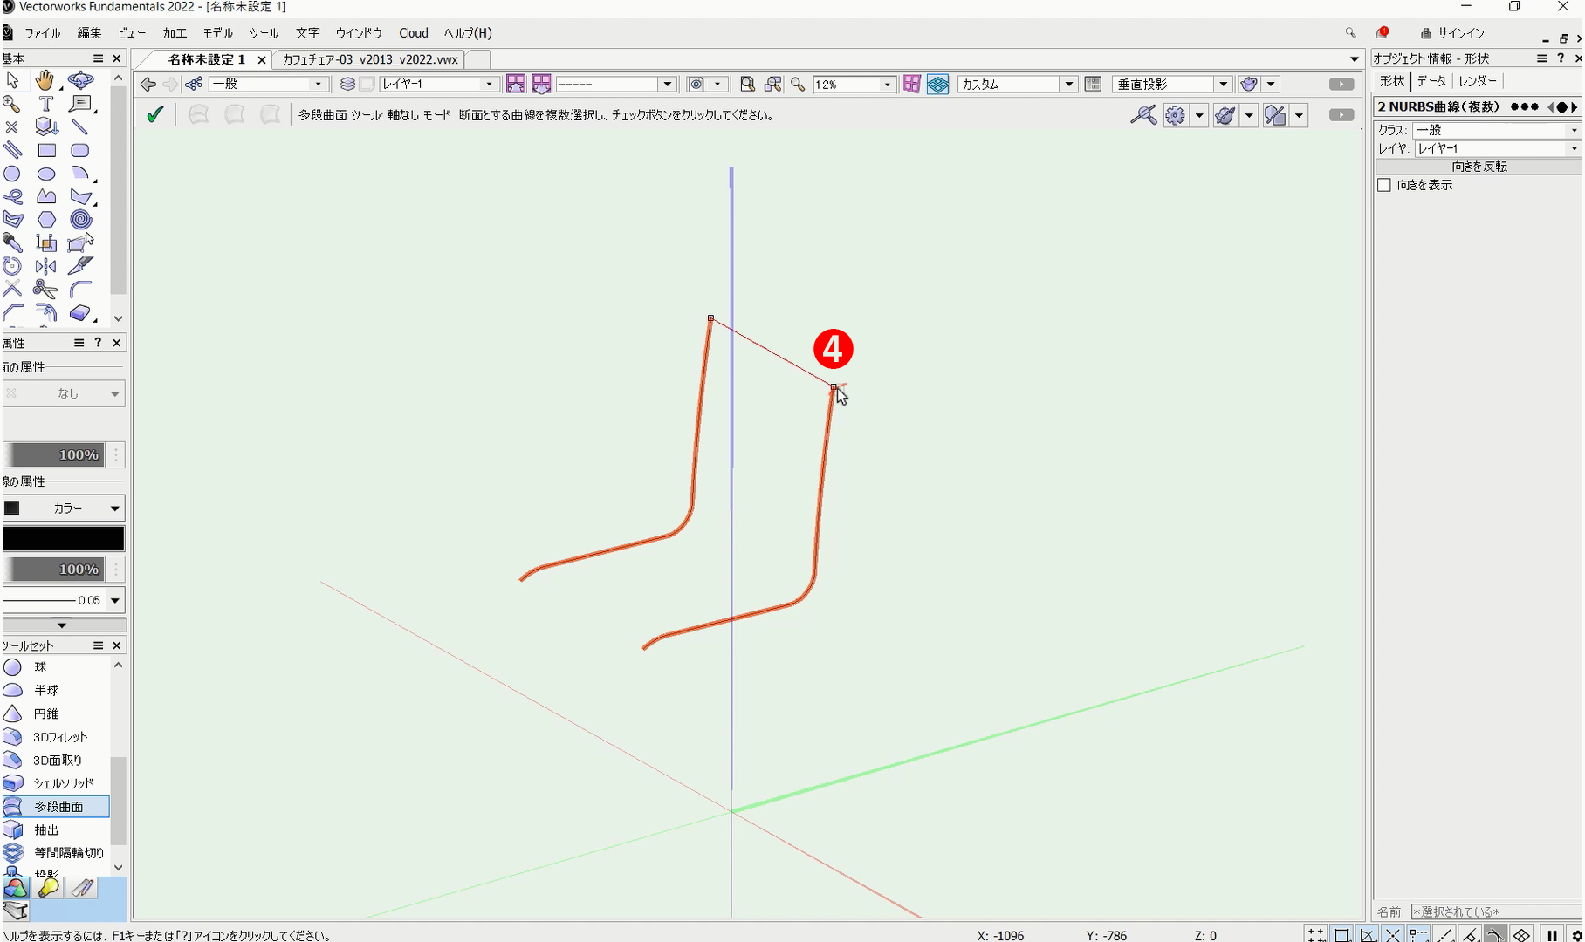Adjust the fill opacity 100% slider
The height and width of the screenshot is (942, 1585).
coord(54,454)
